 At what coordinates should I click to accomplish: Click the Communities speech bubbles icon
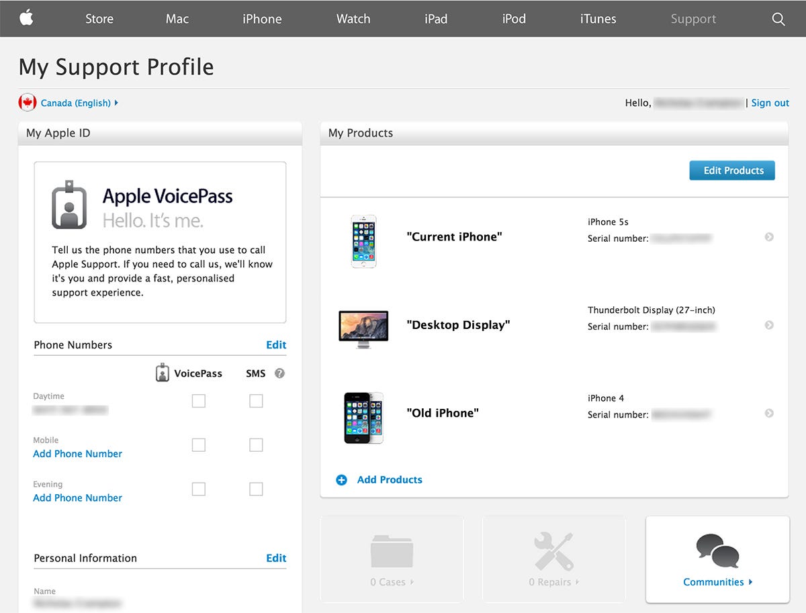(x=717, y=551)
